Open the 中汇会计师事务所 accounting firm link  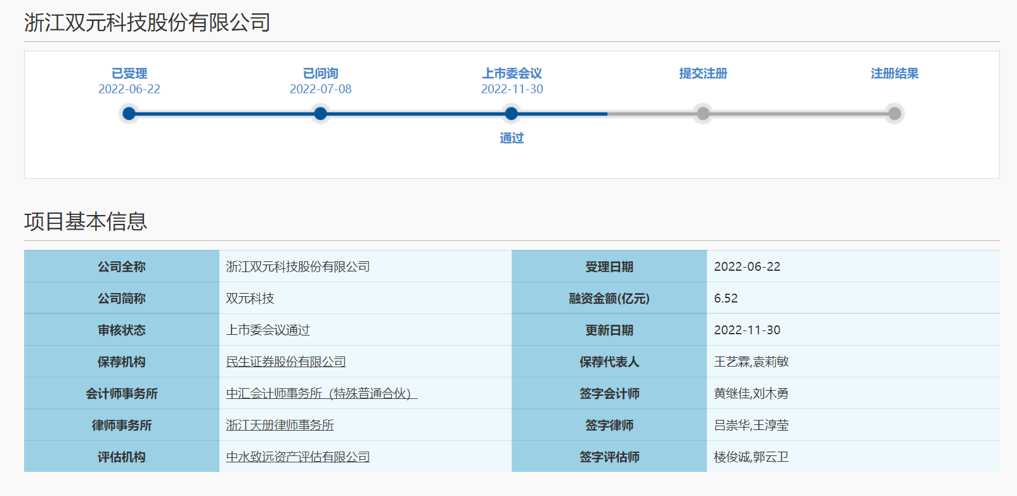[x=321, y=393]
